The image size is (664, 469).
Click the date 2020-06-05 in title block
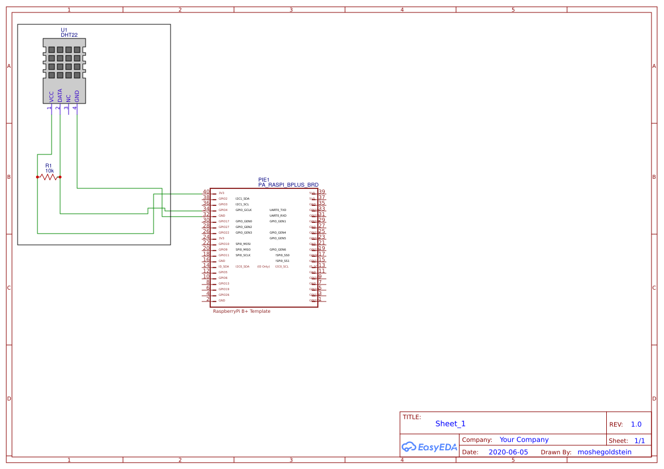(x=510, y=452)
